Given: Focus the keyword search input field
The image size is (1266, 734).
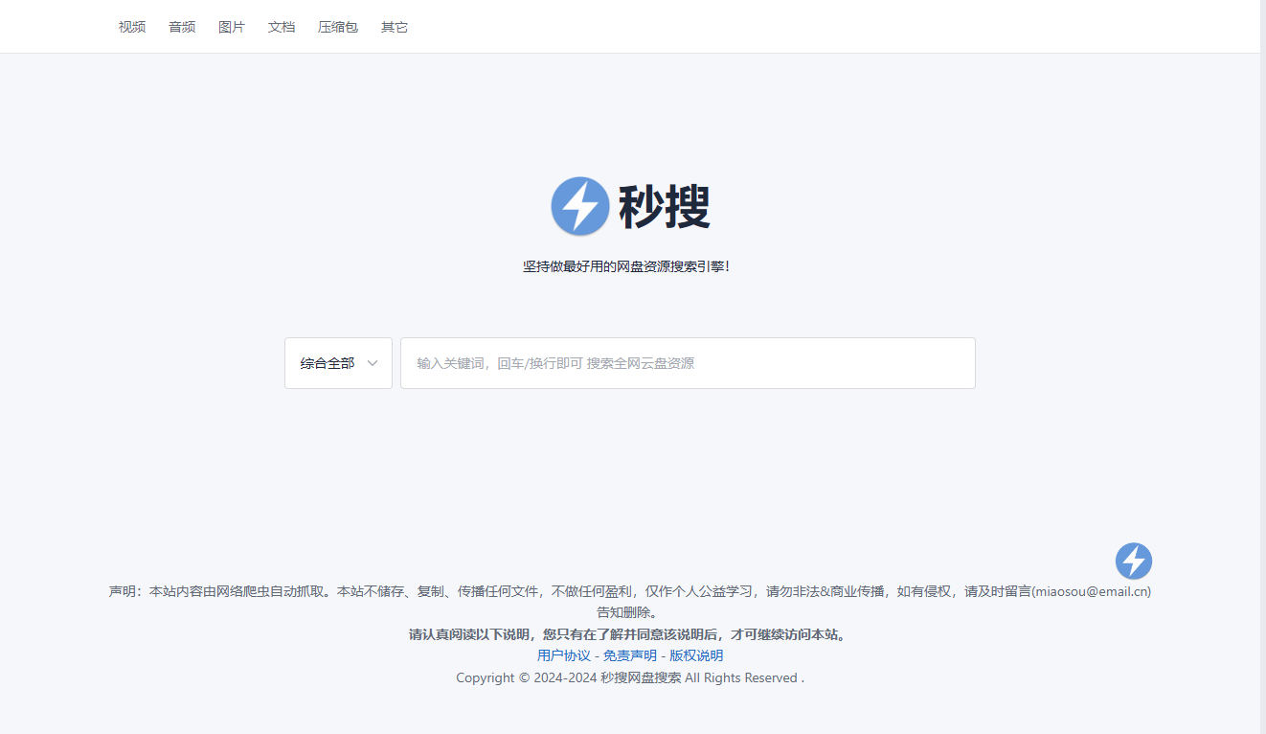Looking at the screenshot, I should 688,363.
